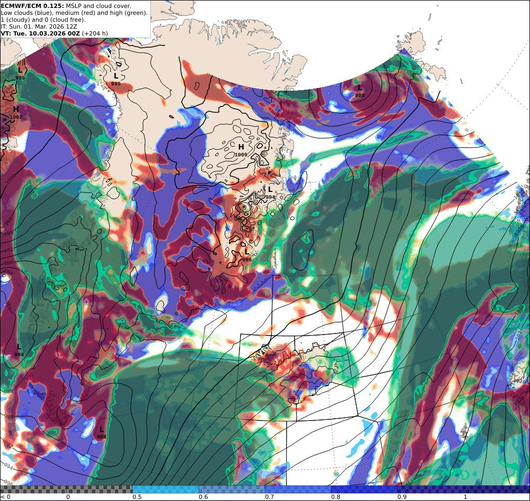530x501 pixels.
Task: Click the '0.5' colorbar tick label
Action: tap(137, 497)
